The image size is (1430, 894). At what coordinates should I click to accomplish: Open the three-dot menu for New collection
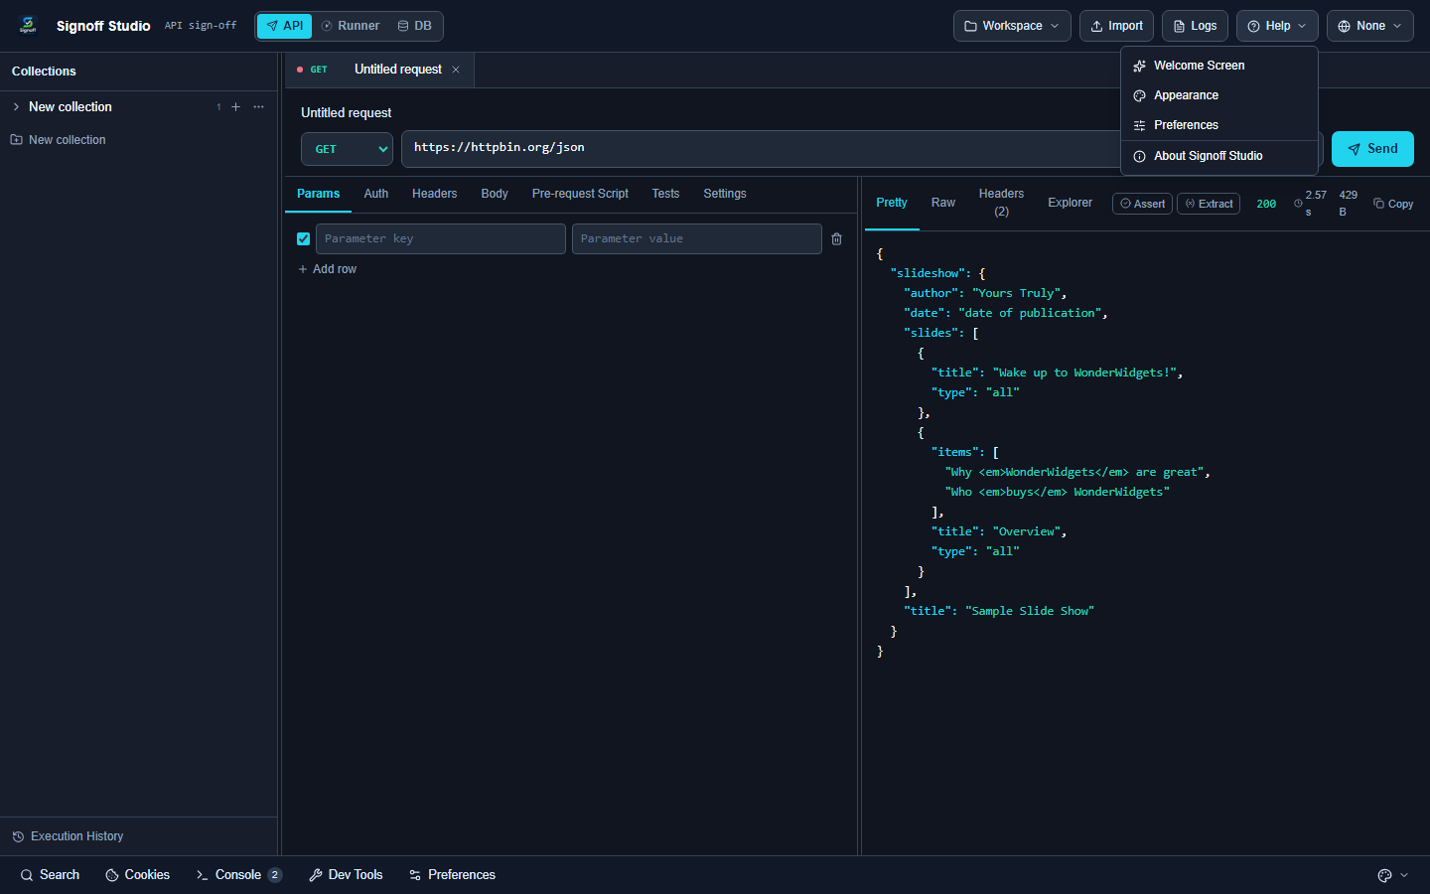258,107
